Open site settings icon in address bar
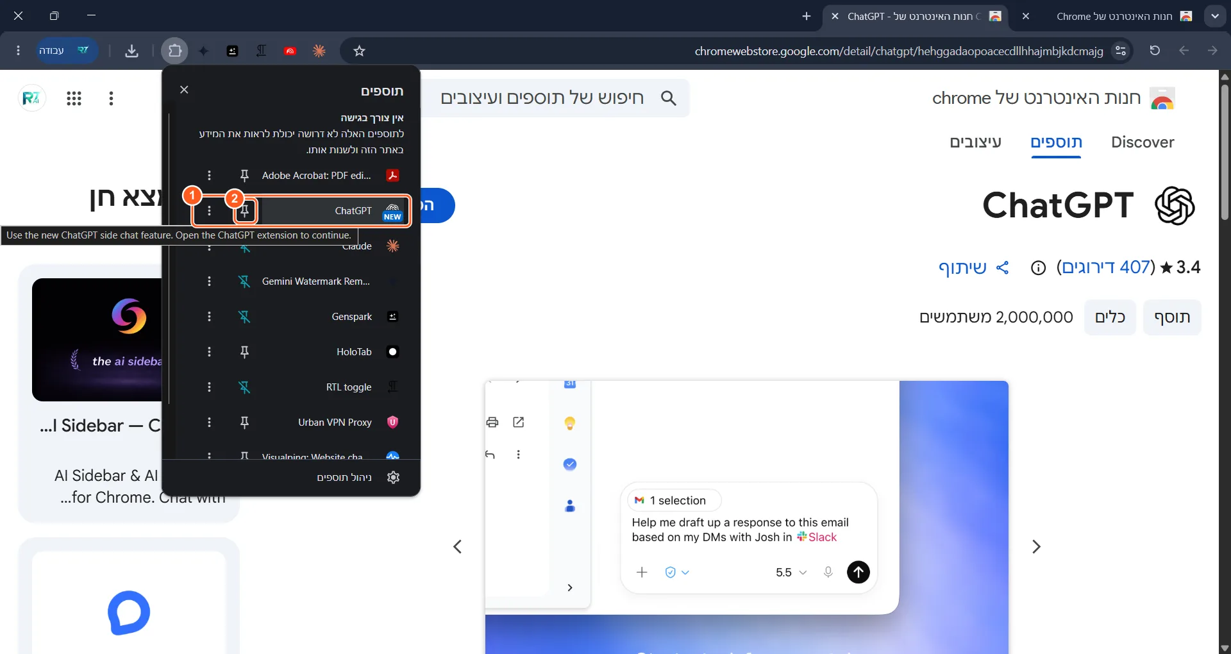Image resolution: width=1231 pixels, height=654 pixels. click(x=1121, y=51)
